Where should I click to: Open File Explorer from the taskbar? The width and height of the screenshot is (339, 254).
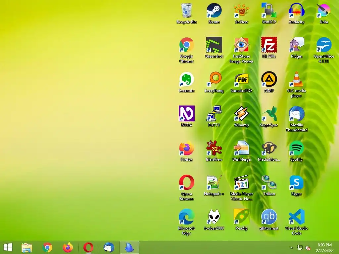[27, 247]
